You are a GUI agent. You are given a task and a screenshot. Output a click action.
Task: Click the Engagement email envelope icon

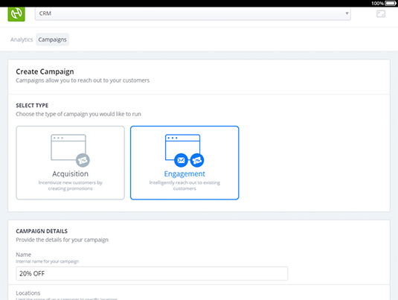click(x=181, y=160)
